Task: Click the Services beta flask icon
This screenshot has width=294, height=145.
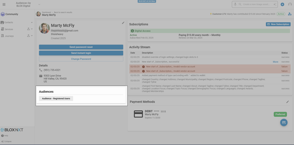Action: [x=28, y=29]
